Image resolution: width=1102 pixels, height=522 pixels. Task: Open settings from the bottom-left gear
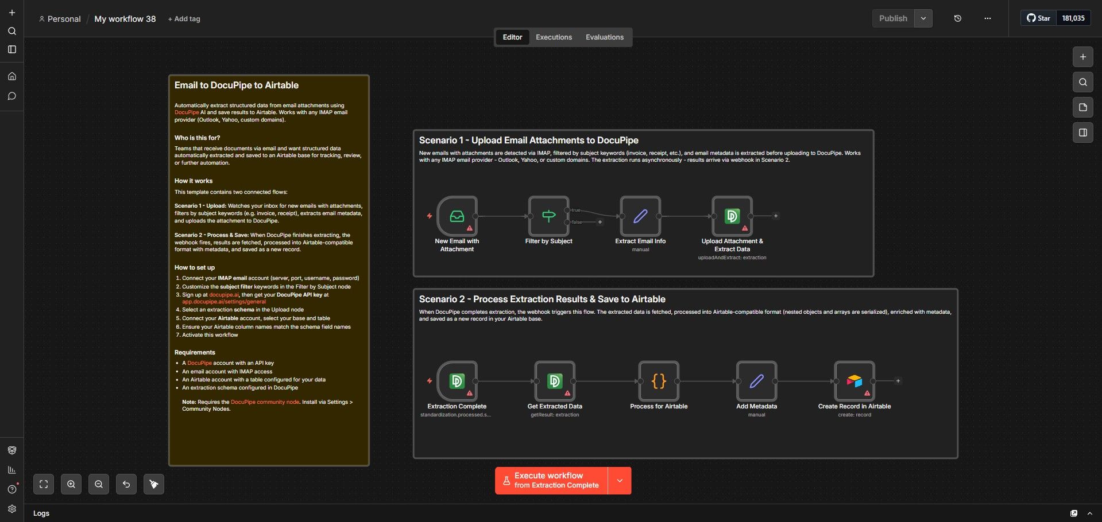point(11,508)
